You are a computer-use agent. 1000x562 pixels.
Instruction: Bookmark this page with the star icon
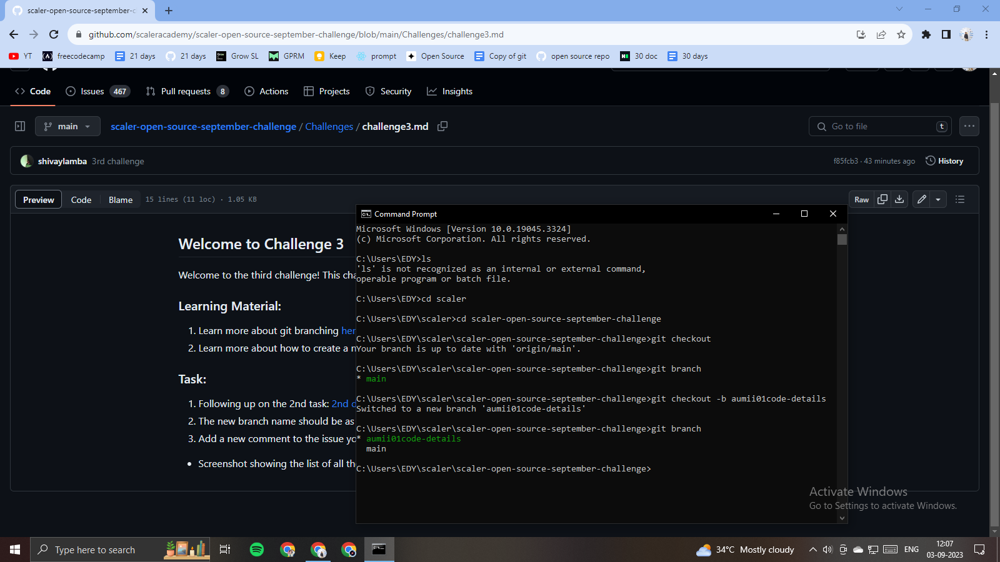click(902, 35)
